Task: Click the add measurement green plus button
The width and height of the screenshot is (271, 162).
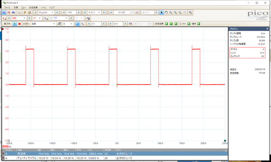Action: (166, 24)
